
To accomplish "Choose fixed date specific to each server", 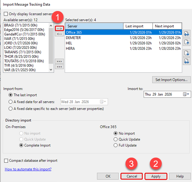I will [x=10, y=109].
